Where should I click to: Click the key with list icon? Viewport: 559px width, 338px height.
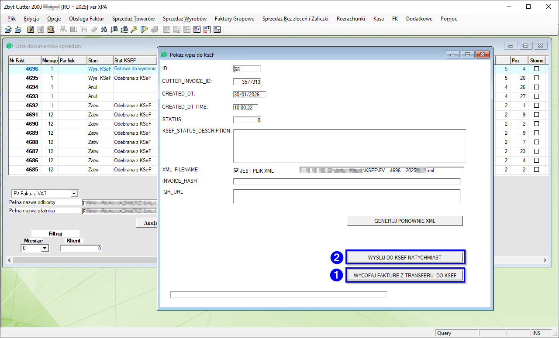[x=144, y=30]
